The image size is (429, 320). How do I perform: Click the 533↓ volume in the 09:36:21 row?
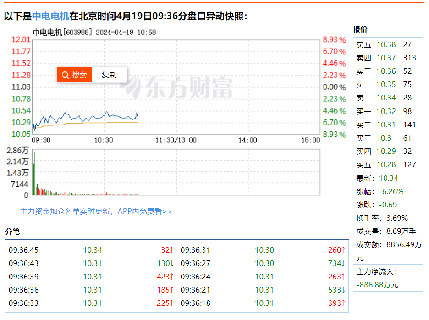(x=337, y=290)
